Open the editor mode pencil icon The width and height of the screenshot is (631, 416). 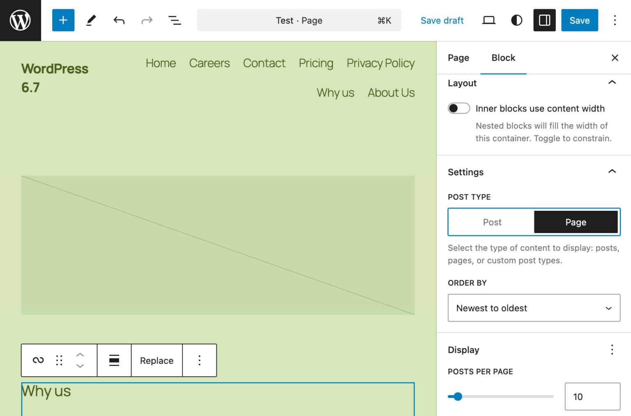pyautogui.click(x=91, y=20)
